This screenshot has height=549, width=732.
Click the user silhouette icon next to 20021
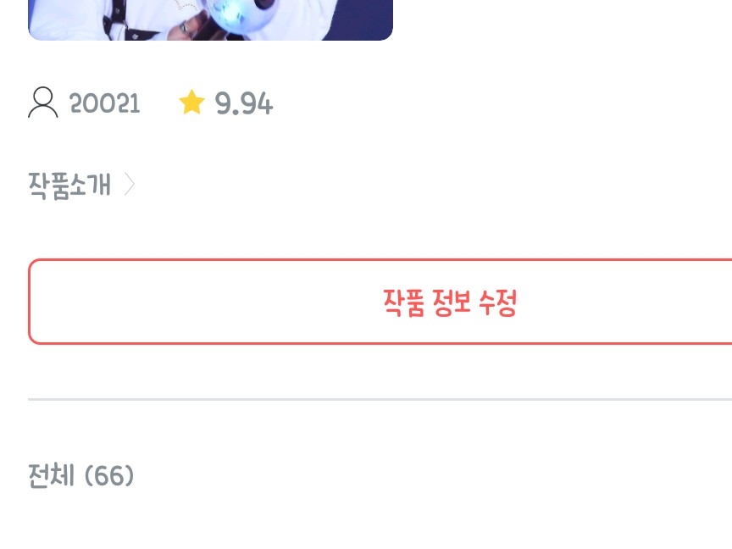[x=43, y=103]
